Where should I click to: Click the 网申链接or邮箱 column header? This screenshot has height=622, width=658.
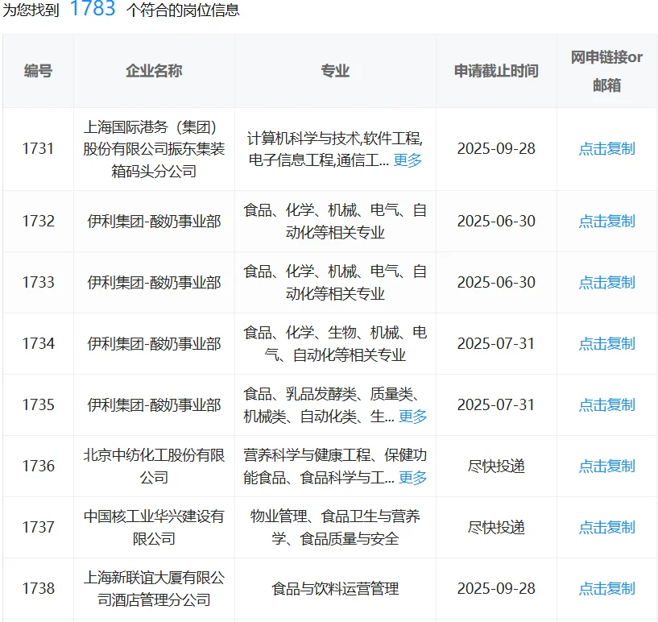tap(606, 71)
